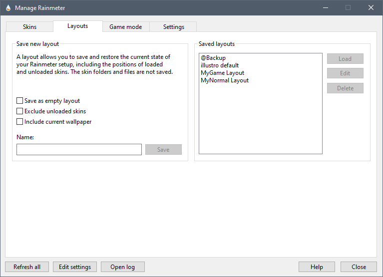Click the Load button

point(345,58)
